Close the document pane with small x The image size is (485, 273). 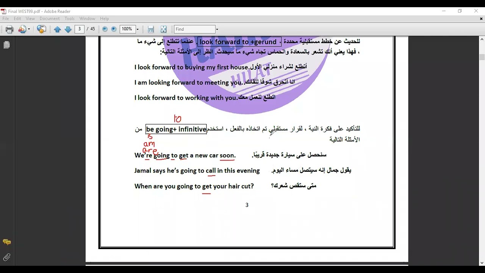click(x=482, y=19)
